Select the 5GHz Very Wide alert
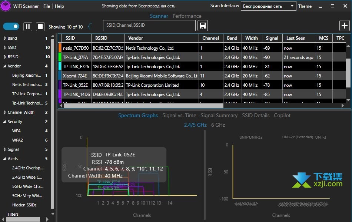The image size is (352, 222). (x=27, y=196)
